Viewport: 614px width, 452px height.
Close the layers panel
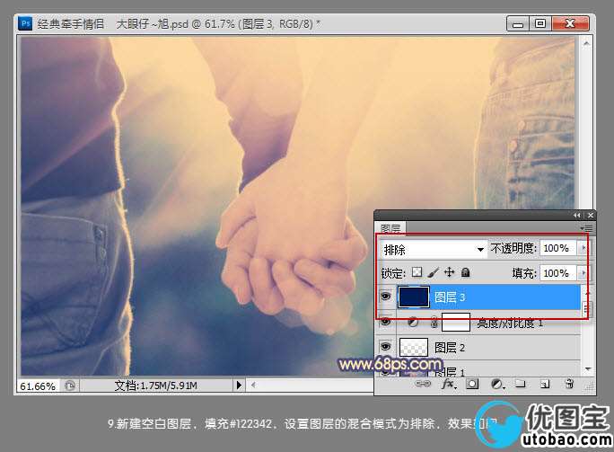(591, 216)
